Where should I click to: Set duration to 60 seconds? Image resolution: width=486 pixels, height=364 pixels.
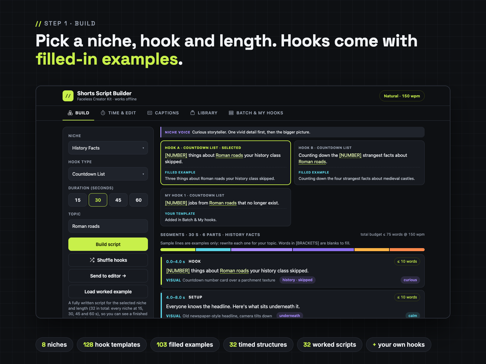[x=139, y=200]
